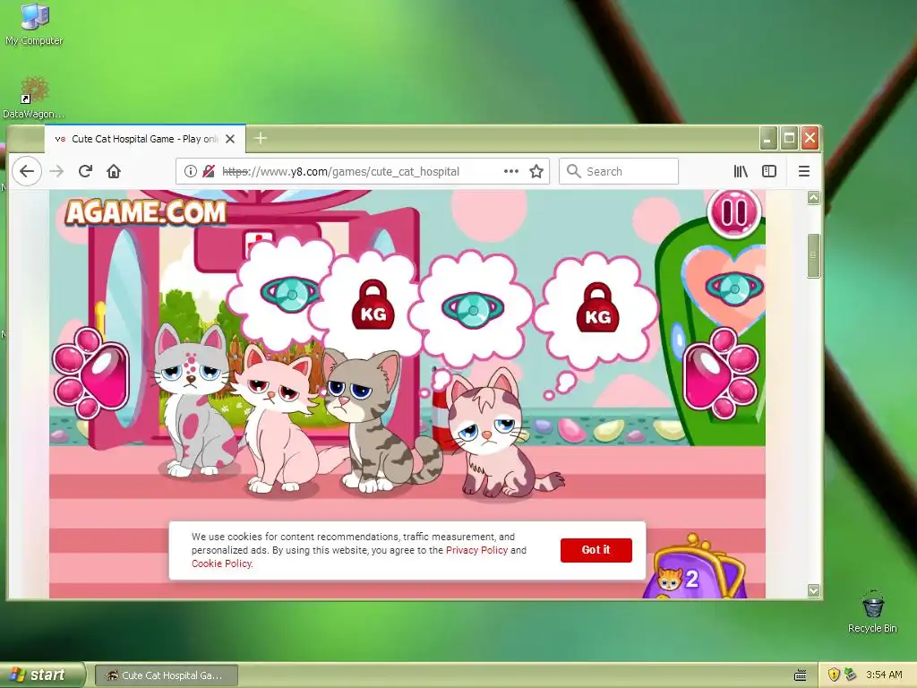Toggle the browser sidebar view
Viewport: 917px width, 688px height.
coord(769,171)
